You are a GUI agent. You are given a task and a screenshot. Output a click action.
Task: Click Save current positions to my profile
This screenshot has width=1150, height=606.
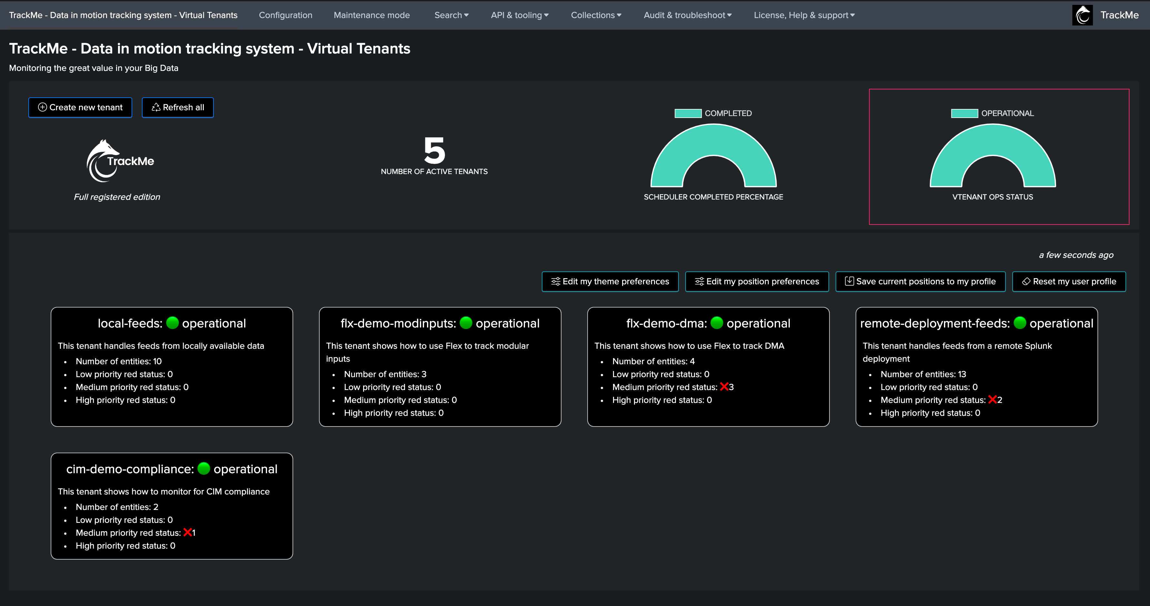920,281
